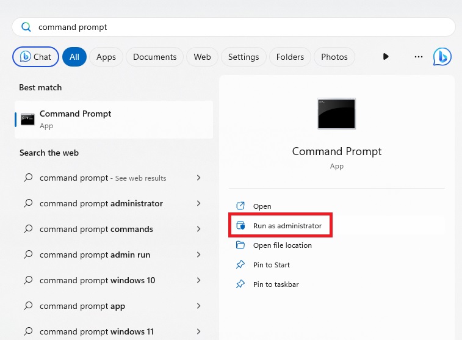
Task: Click the folder icon for Open file location
Action: click(240, 245)
